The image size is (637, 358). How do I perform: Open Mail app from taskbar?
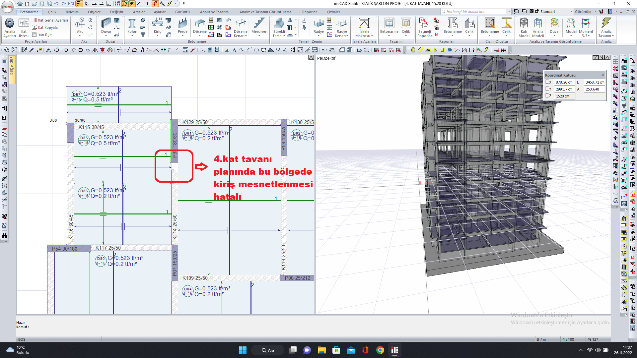coord(351,350)
